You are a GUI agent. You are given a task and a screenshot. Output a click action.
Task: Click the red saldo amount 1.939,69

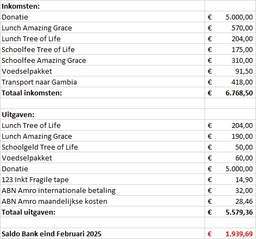tap(230, 234)
